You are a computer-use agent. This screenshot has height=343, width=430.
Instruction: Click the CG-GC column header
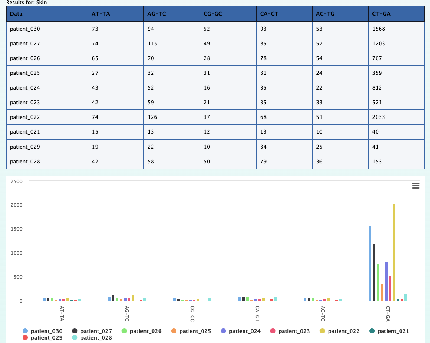212,14
